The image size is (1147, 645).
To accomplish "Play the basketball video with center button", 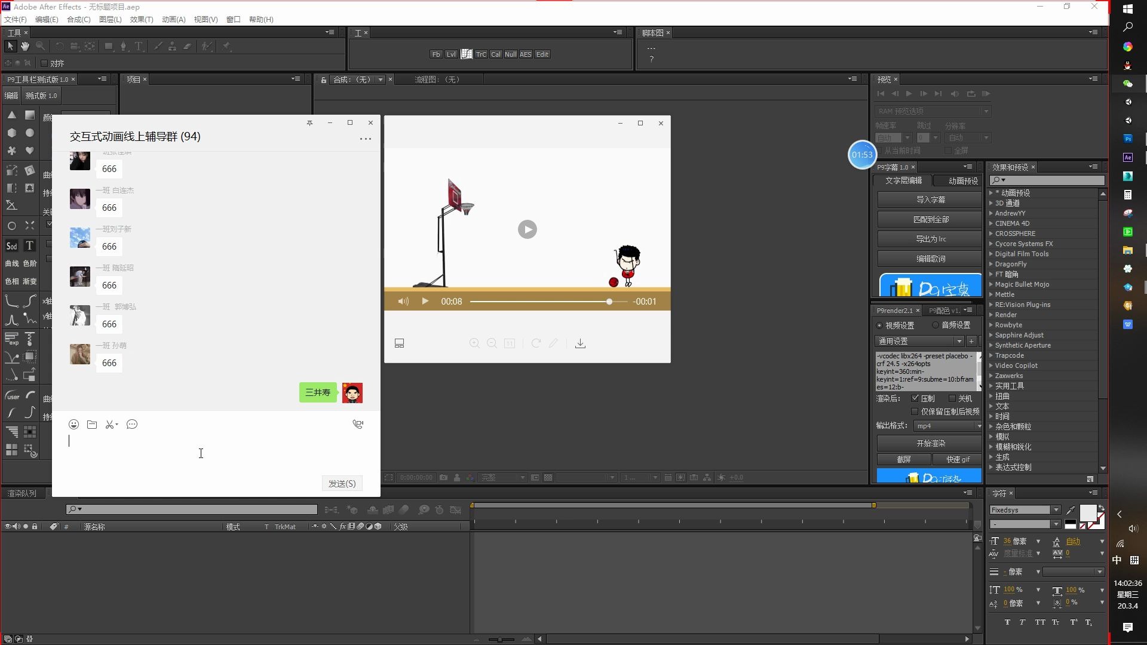I will click(527, 229).
